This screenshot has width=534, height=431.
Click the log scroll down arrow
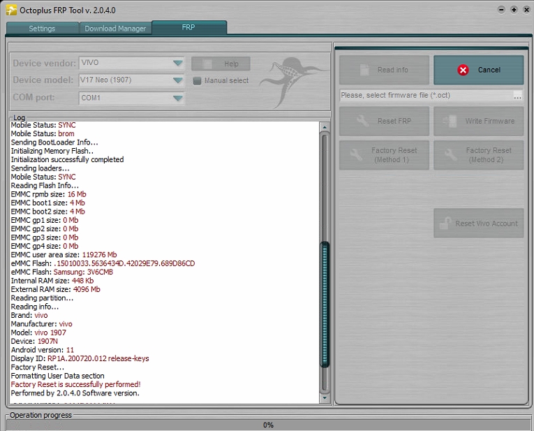point(325,397)
